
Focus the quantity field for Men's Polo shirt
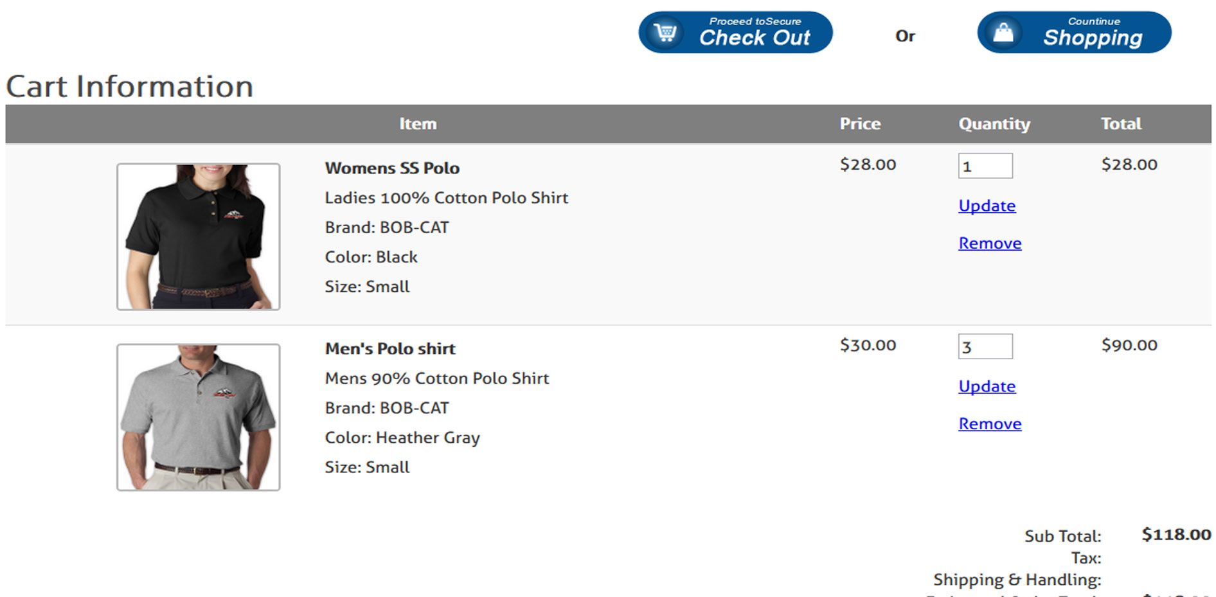point(985,346)
